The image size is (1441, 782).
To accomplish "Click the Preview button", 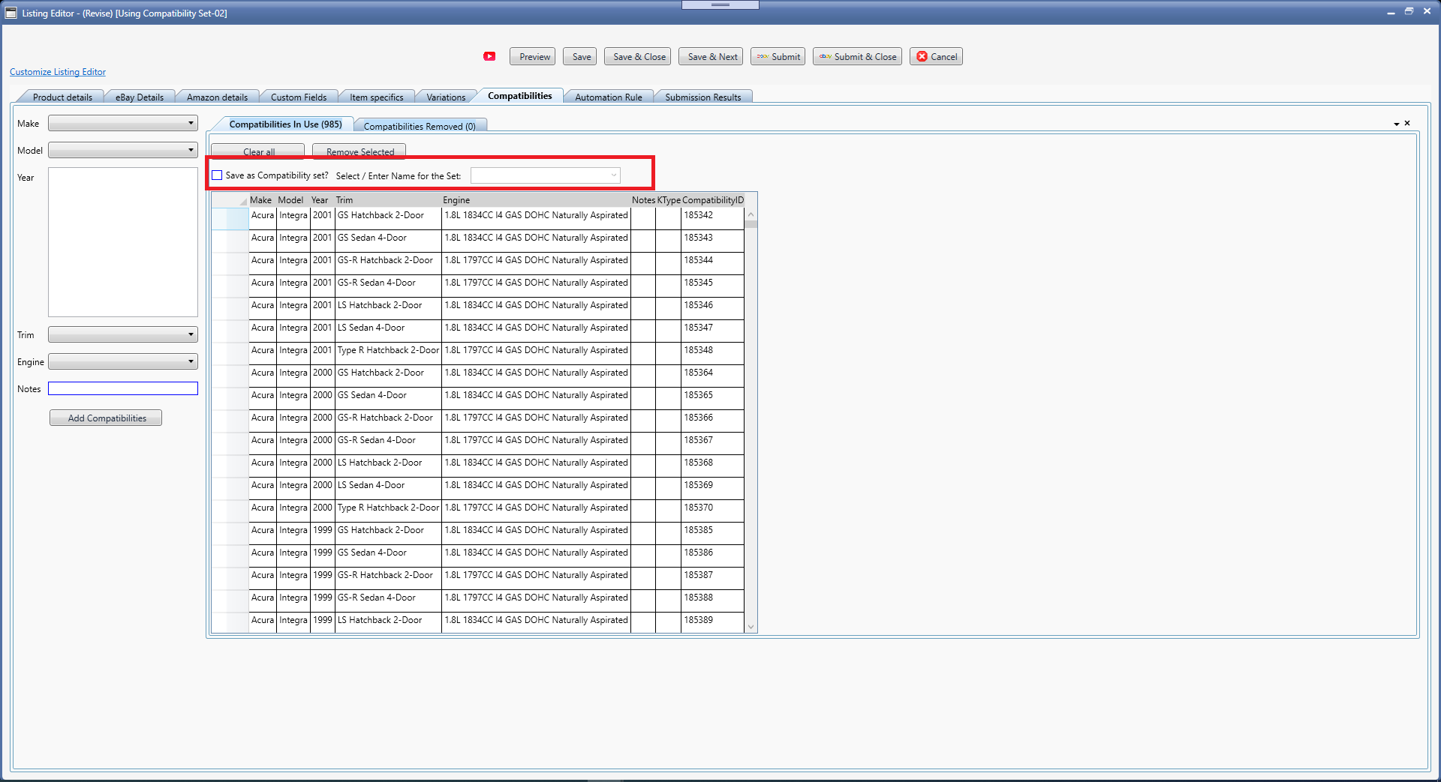I will click(533, 56).
